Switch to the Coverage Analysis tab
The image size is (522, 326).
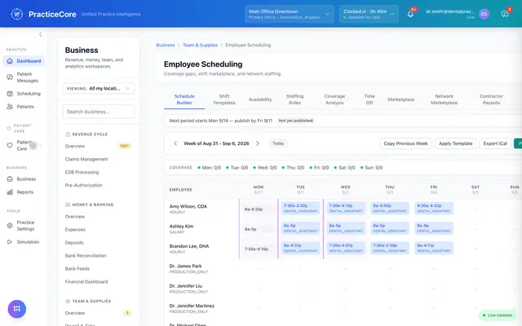(334, 99)
